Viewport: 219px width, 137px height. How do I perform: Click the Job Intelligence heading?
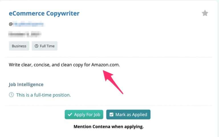(26, 84)
